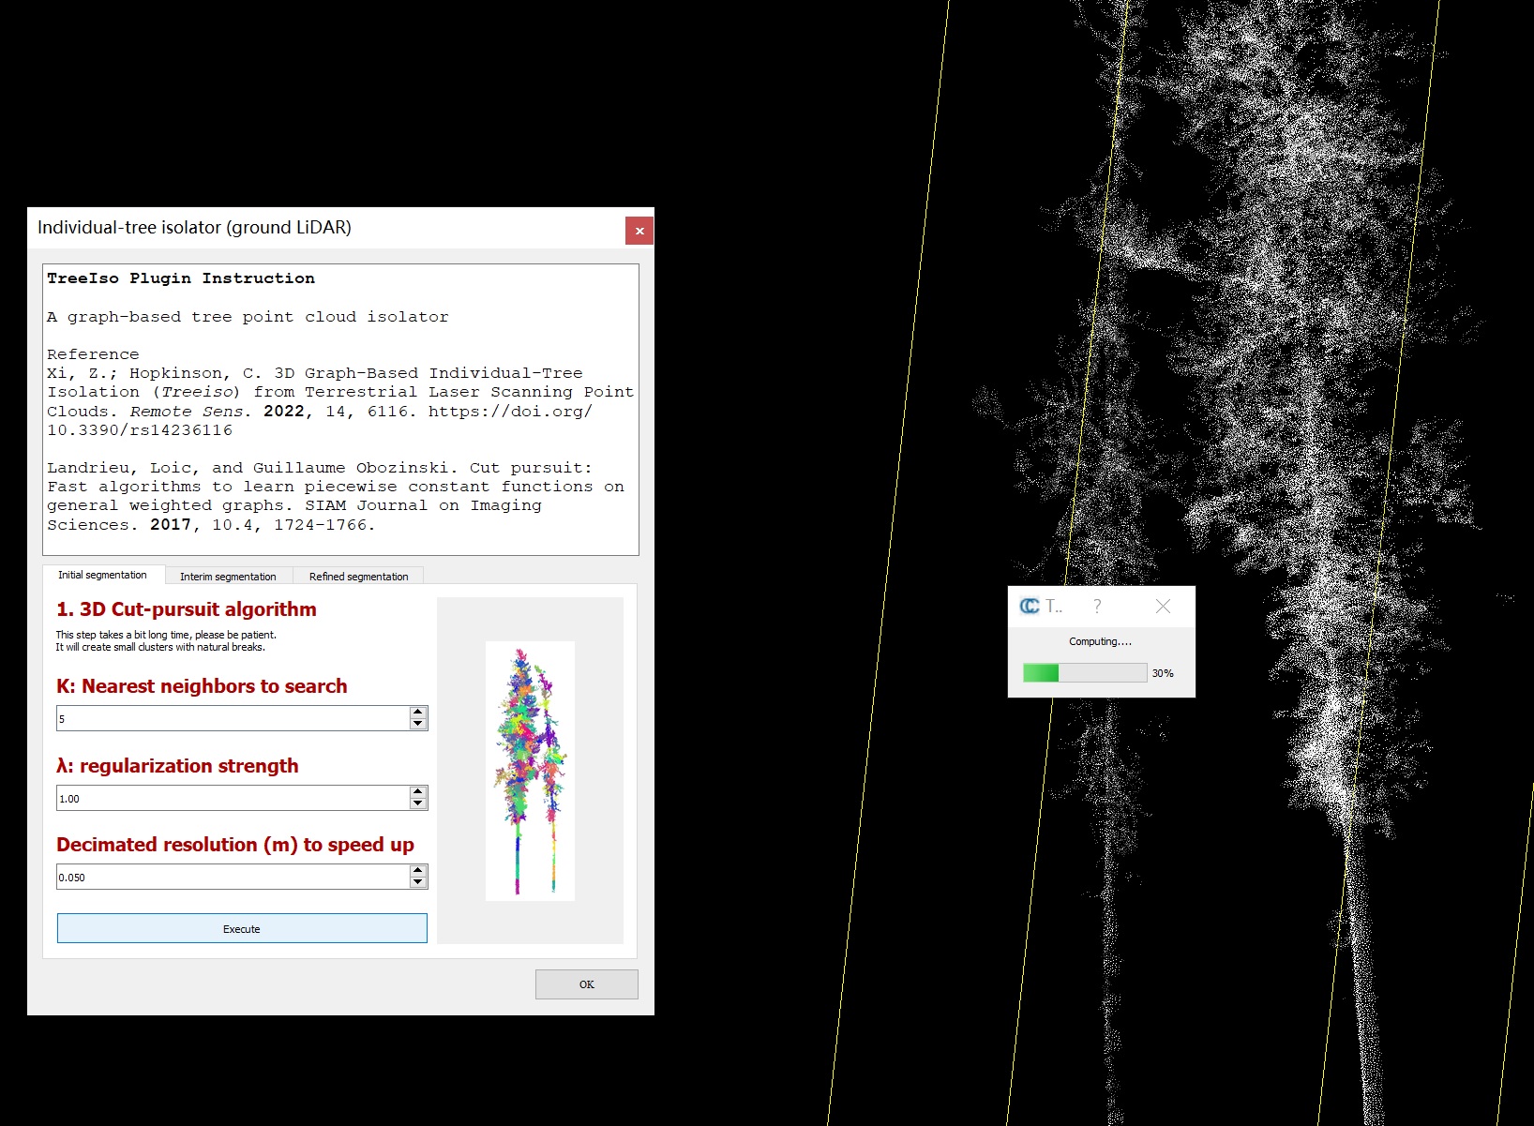Decrease regularization strength value
1534x1126 pixels.
point(418,803)
